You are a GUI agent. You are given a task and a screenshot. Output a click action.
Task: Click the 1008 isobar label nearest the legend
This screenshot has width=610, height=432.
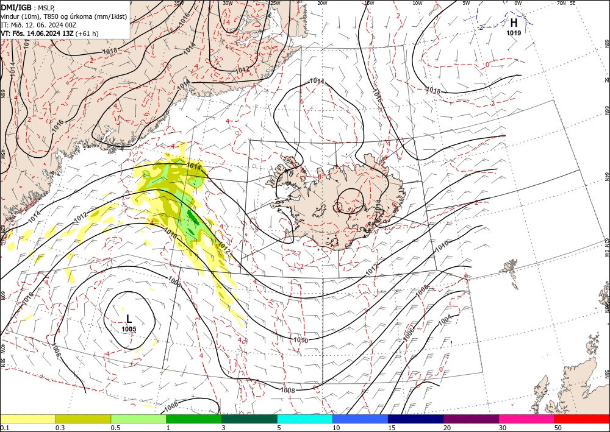(171, 406)
